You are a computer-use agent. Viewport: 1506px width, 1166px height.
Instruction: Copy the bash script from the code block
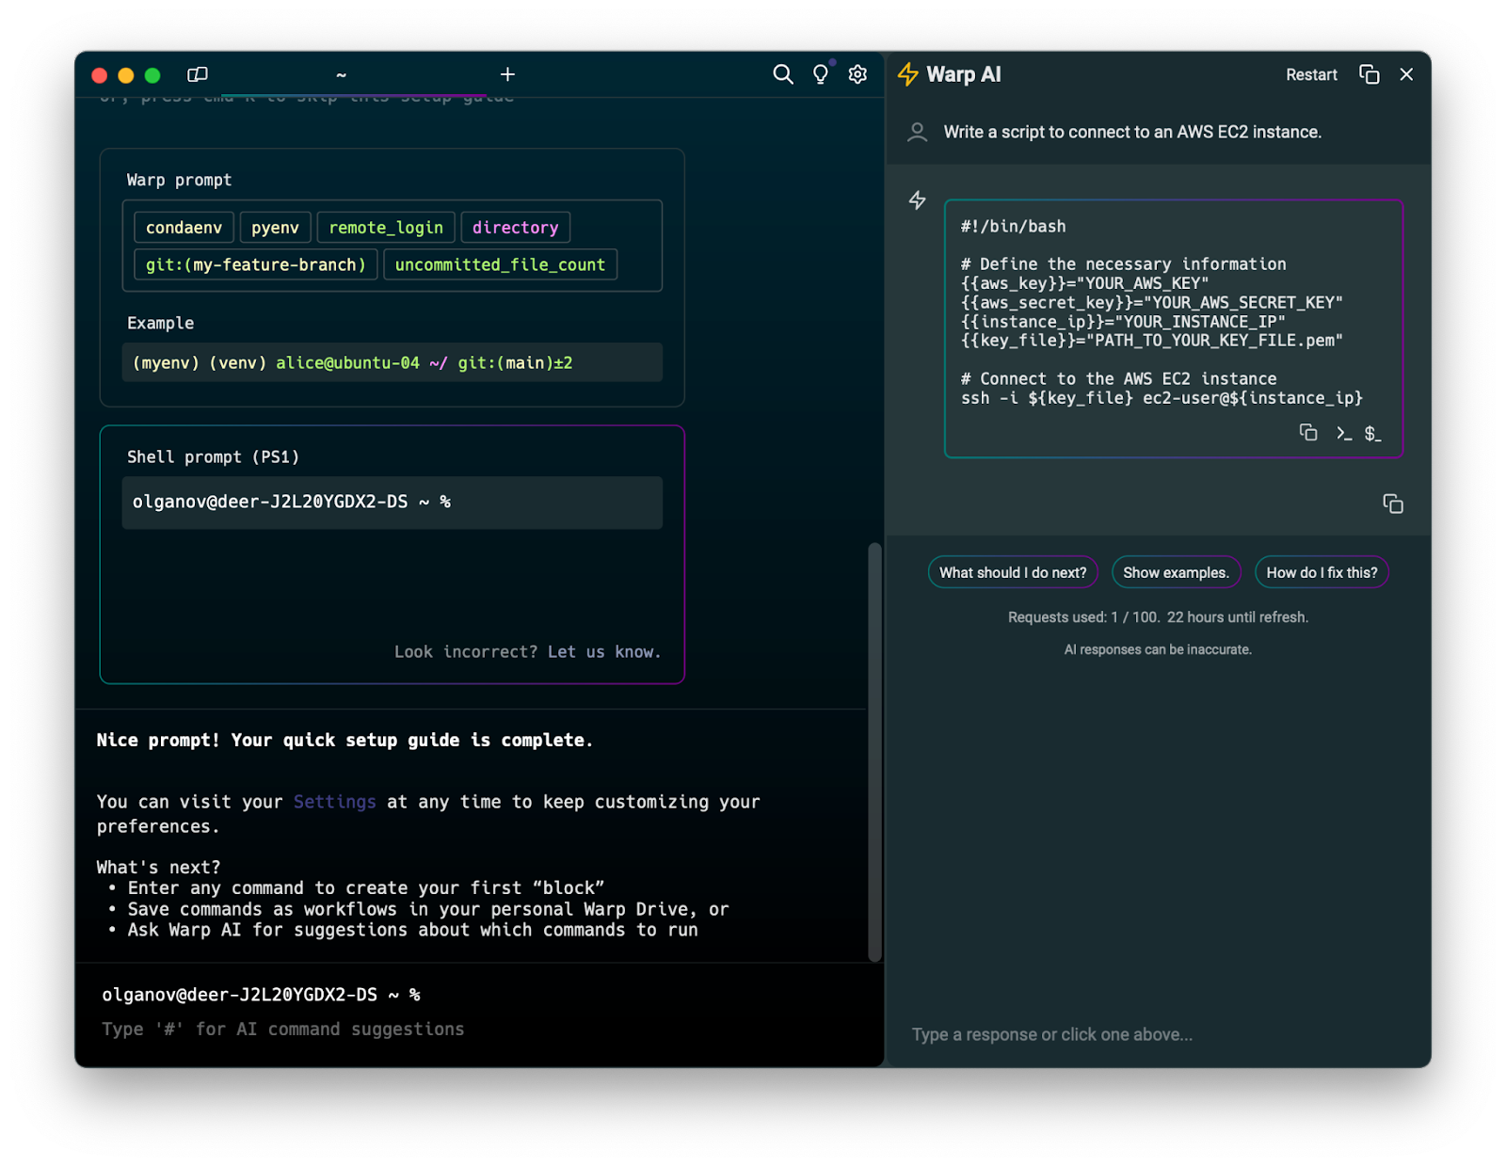pos(1308,432)
